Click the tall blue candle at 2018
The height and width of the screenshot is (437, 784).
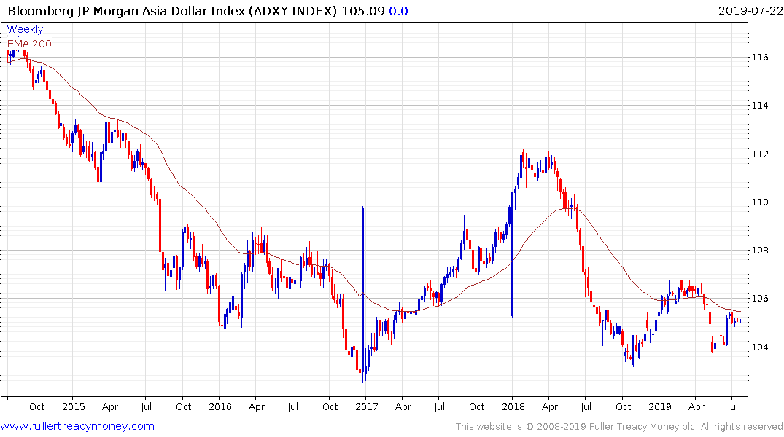[x=512, y=255]
